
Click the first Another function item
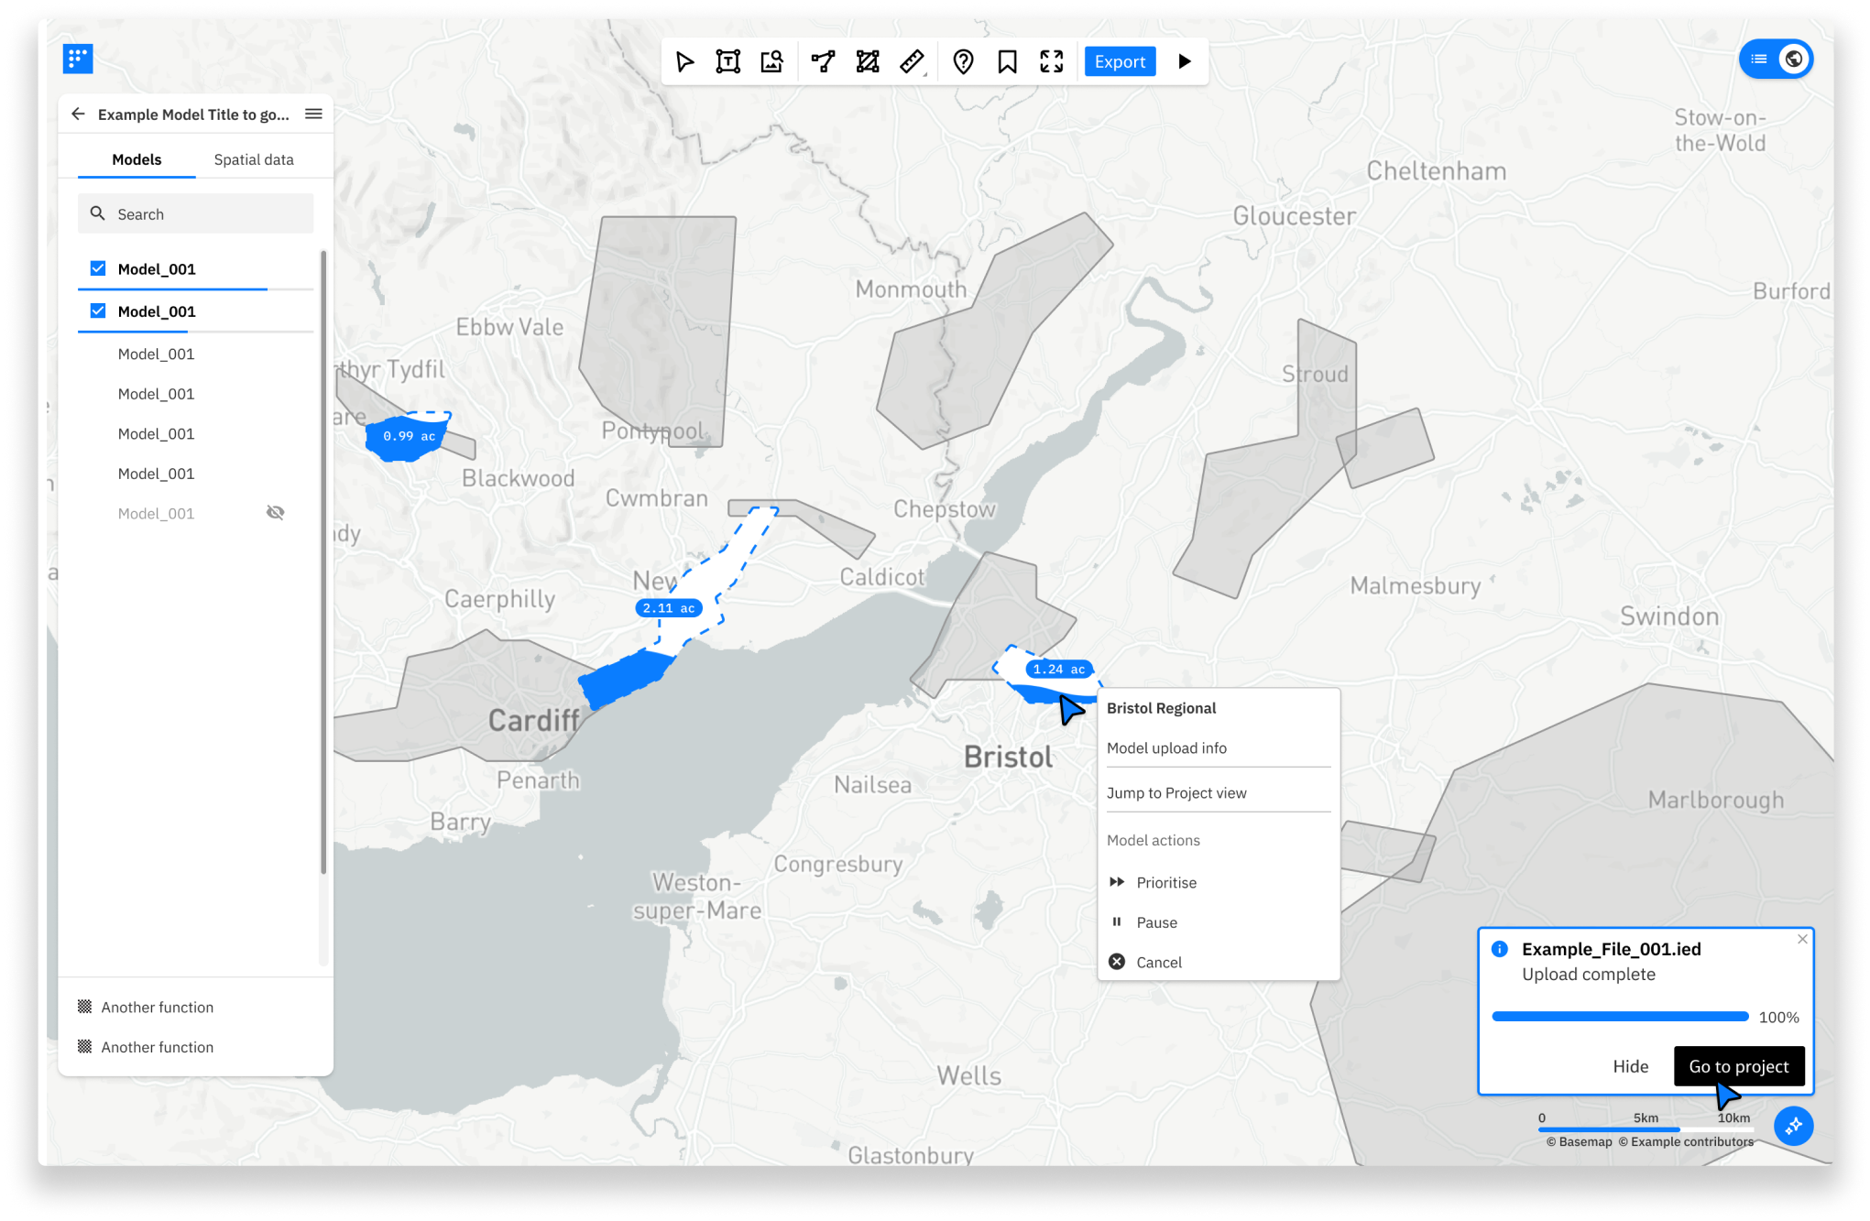click(146, 1007)
